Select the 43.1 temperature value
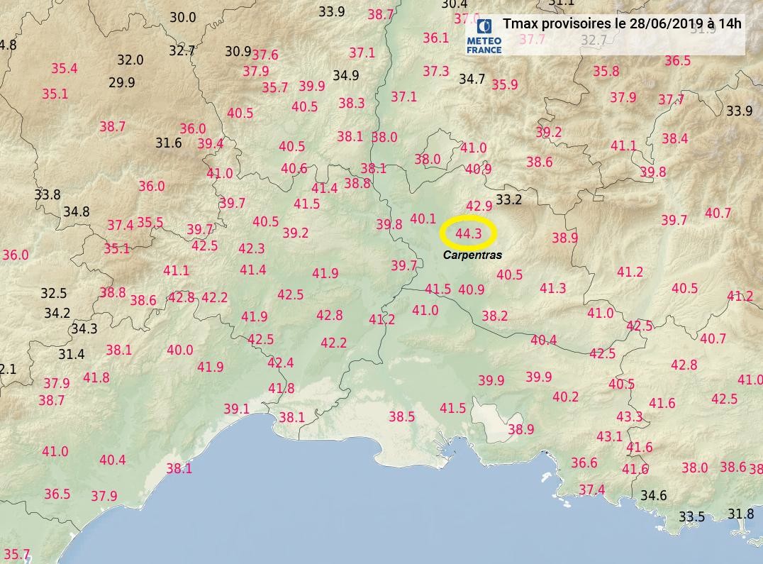Screen dimensions: 763x564 [x=610, y=436]
